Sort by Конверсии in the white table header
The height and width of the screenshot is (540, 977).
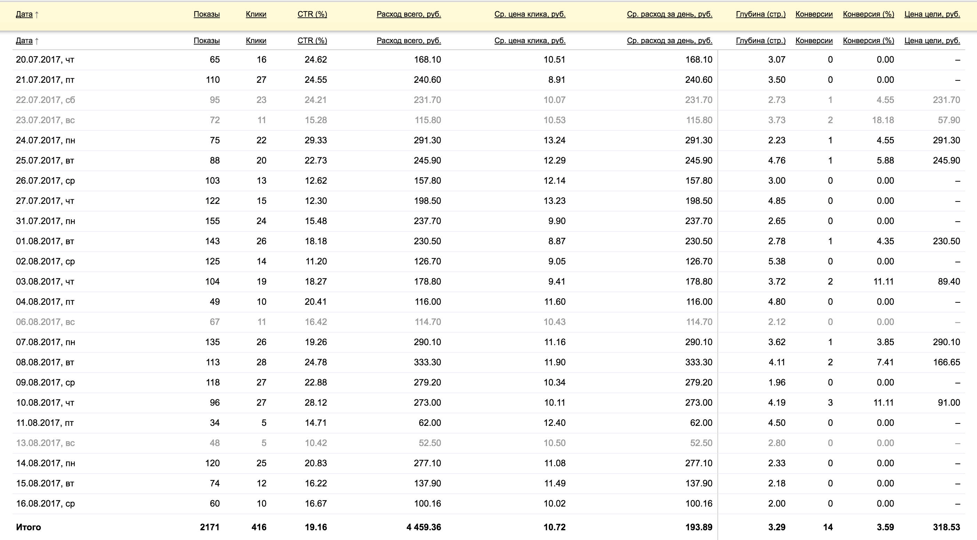[x=813, y=41]
